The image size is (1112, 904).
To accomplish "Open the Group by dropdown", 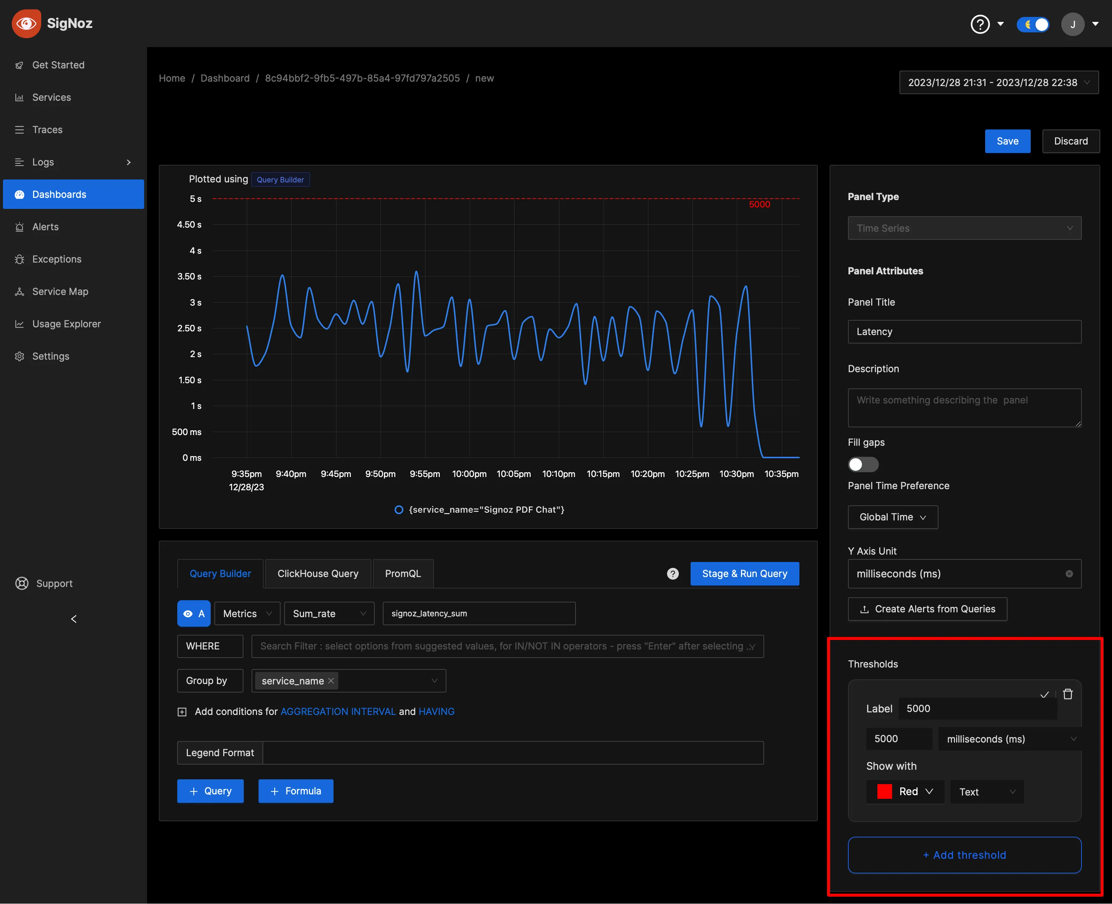I will tap(348, 681).
